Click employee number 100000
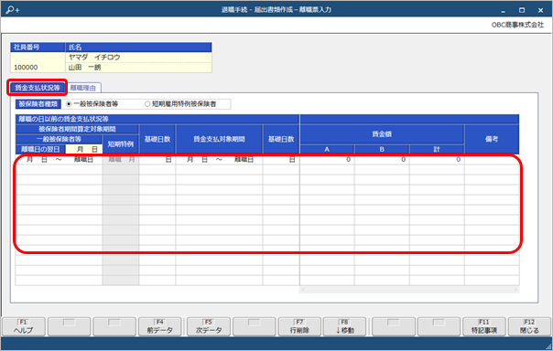Viewport: 553px width, 351px height. pos(26,68)
